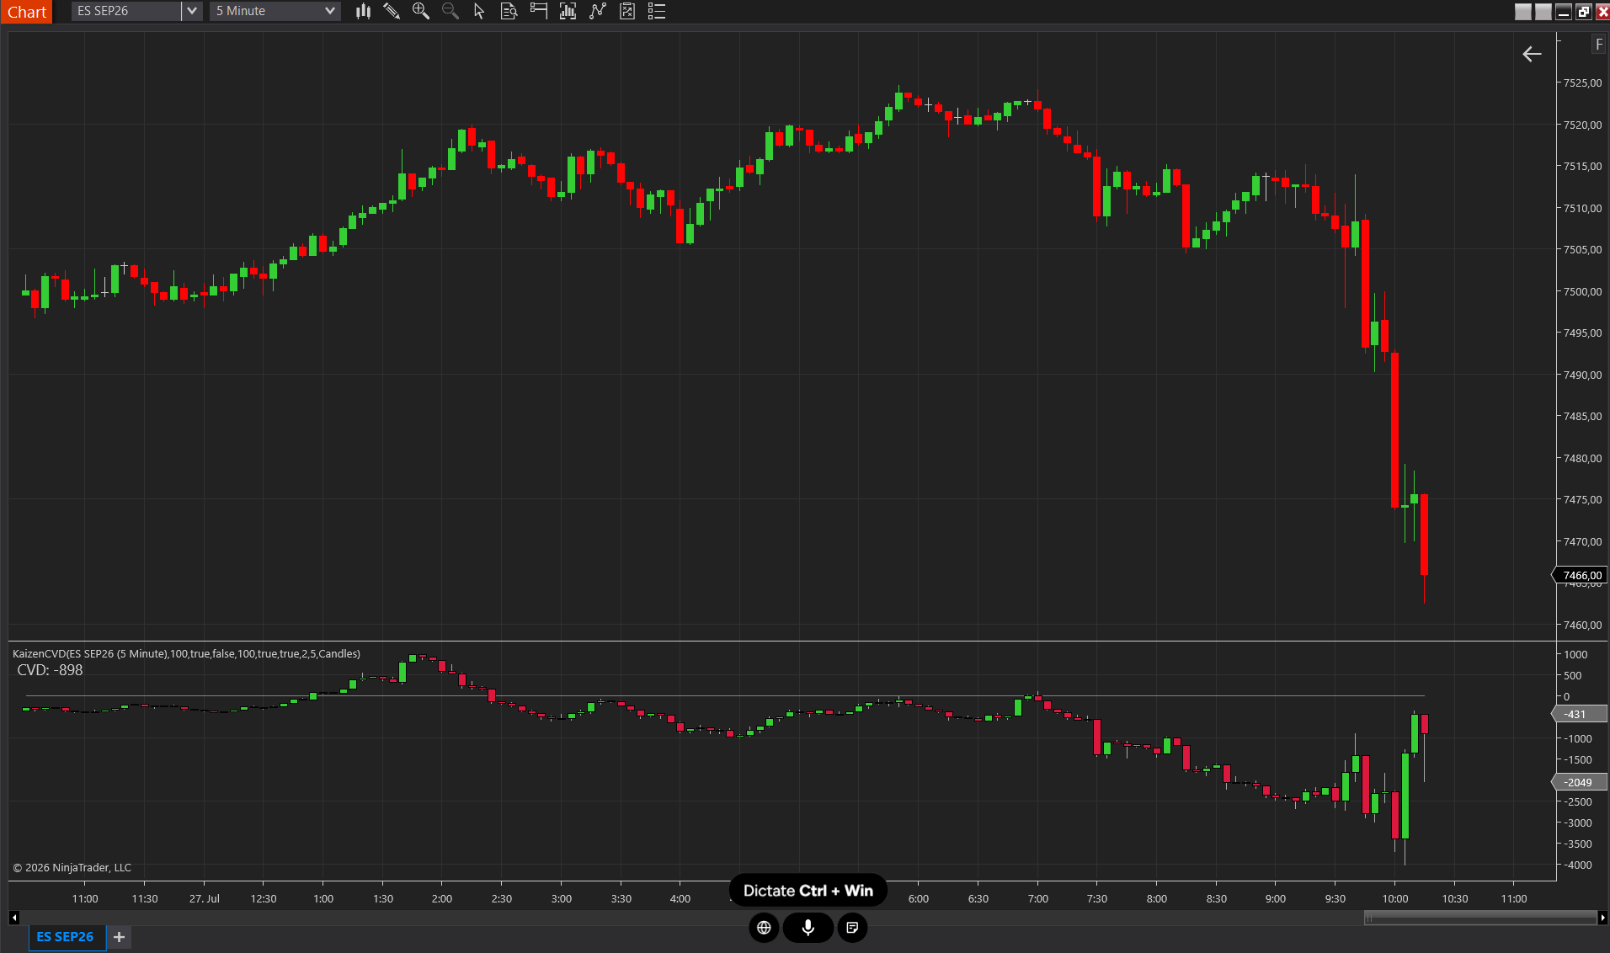Image resolution: width=1610 pixels, height=953 pixels.
Task: Open the bar type chart style icon
Action: (363, 11)
